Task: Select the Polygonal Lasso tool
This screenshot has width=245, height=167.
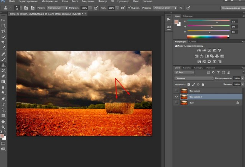Action: [3, 31]
